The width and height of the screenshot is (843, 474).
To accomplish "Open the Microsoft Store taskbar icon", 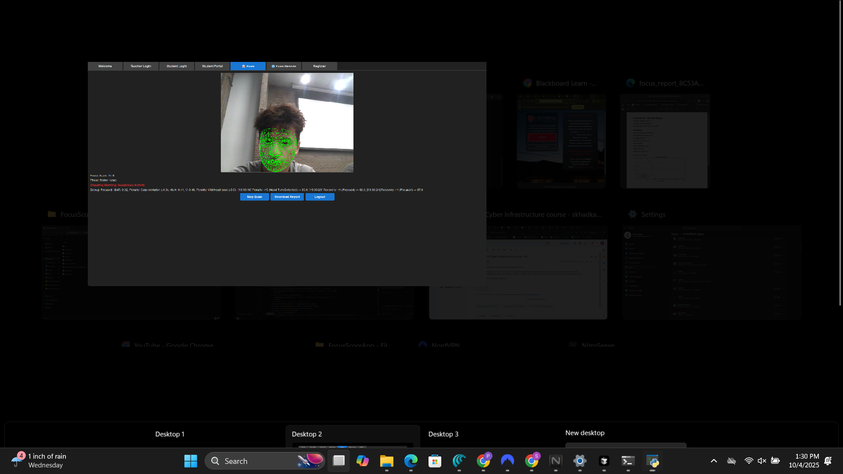I will pos(435,461).
